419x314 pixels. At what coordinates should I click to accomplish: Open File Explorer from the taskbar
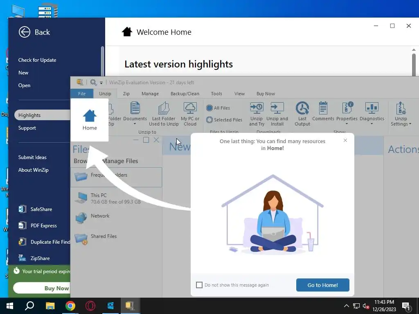[x=50, y=306]
